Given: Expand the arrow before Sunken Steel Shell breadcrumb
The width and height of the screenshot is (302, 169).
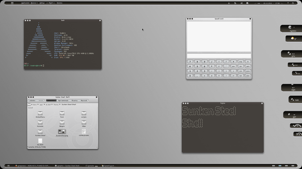Looking at the screenshot, I should (60, 105).
